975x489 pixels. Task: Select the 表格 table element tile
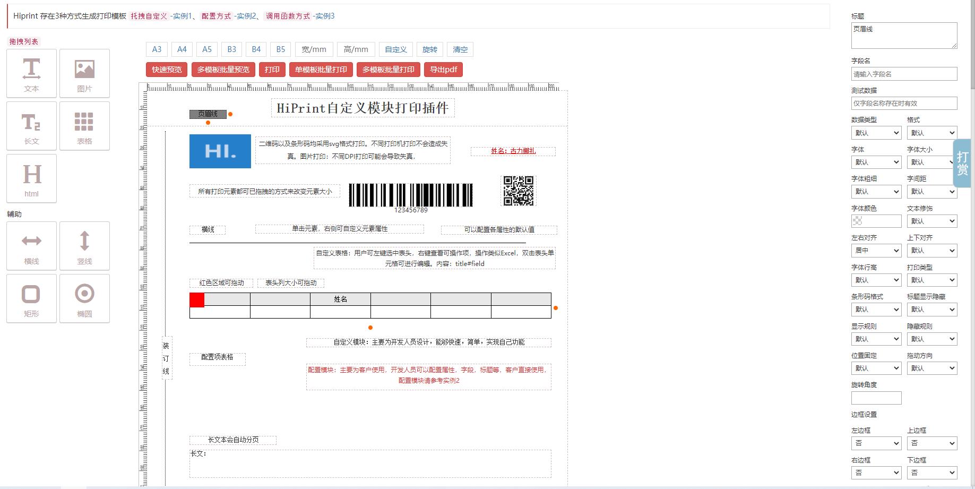pyautogui.click(x=84, y=126)
